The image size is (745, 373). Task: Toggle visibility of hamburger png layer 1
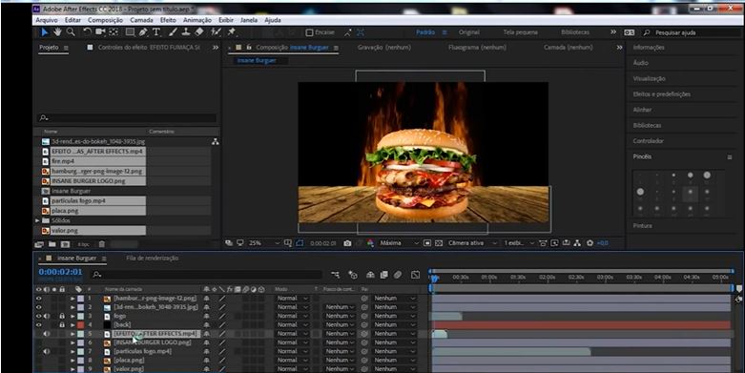coord(39,299)
